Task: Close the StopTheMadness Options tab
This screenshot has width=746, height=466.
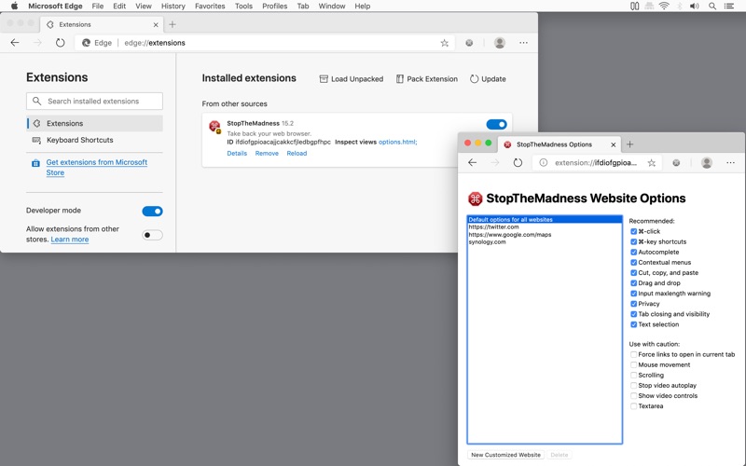Action: 614,144
